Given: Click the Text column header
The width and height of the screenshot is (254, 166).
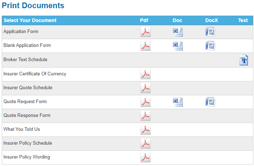Looking at the screenshot, I should (x=243, y=20).
